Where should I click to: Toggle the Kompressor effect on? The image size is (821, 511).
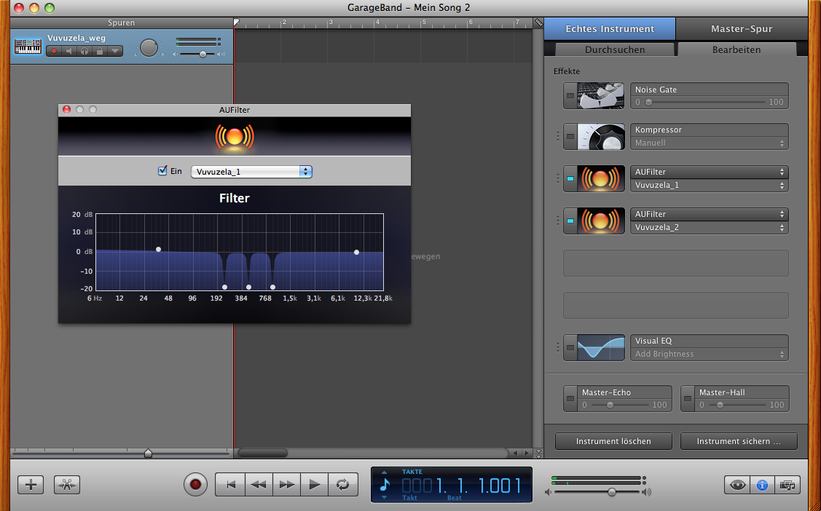[570, 137]
